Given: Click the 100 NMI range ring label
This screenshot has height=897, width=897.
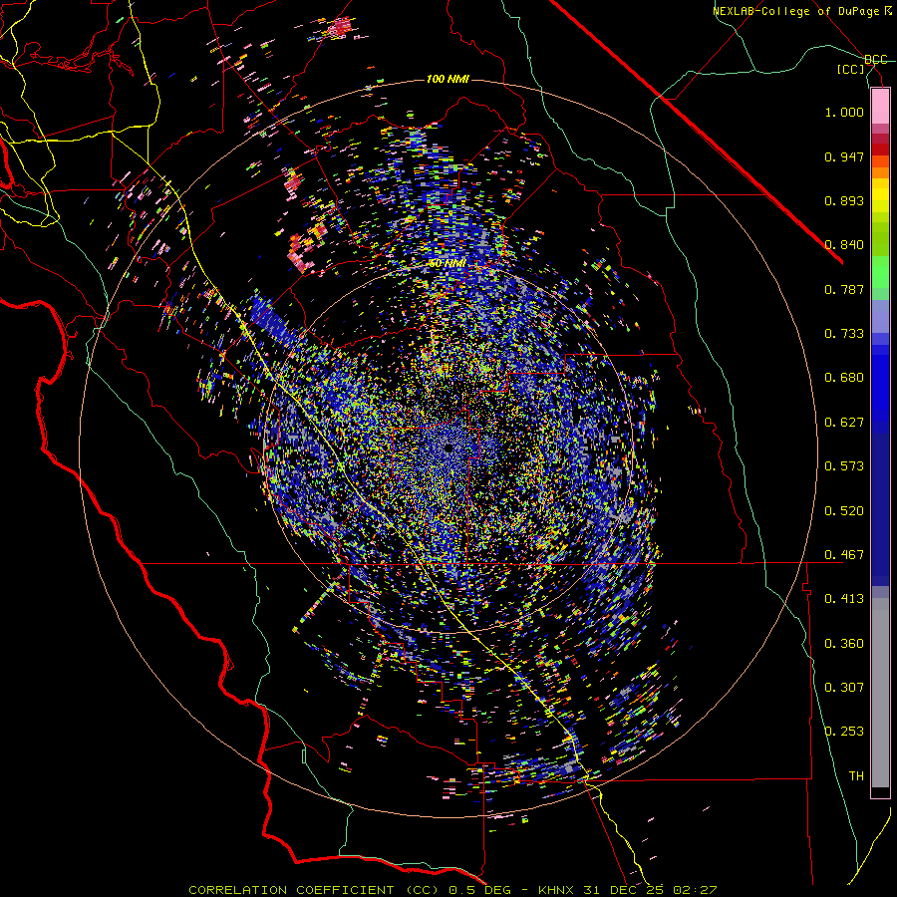Looking at the screenshot, I should coord(448,79).
